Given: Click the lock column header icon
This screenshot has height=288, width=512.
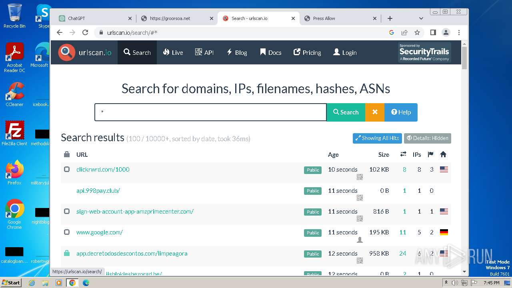Looking at the screenshot, I should click(67, 154).
